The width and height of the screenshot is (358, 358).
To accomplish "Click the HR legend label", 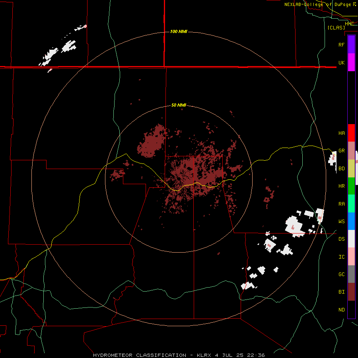I will [x=342, y=186].
